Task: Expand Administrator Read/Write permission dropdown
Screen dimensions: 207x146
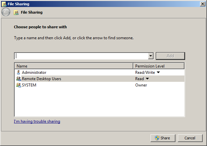Action: click(x=158, y=73)
